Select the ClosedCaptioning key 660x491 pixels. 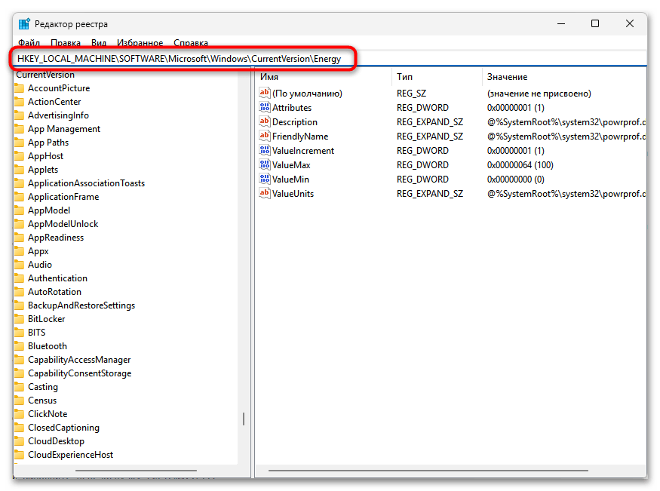pyautogui.click(x=63, y=428)
